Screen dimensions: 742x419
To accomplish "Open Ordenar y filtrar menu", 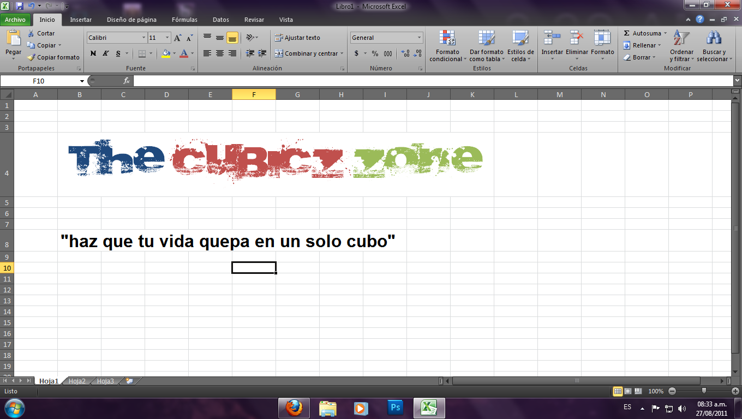I will coord(681,46).
